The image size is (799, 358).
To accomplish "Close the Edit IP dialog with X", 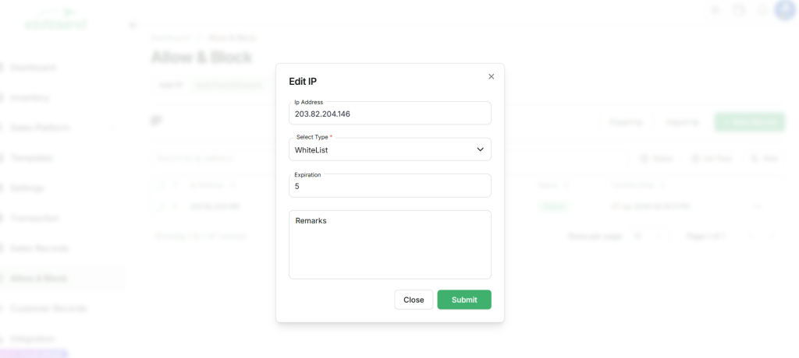I will (x=491, y=76).
